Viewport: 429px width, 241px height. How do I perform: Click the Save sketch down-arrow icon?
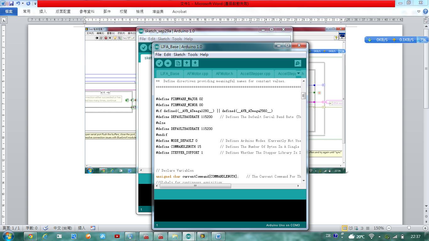(x=195, y=63)
